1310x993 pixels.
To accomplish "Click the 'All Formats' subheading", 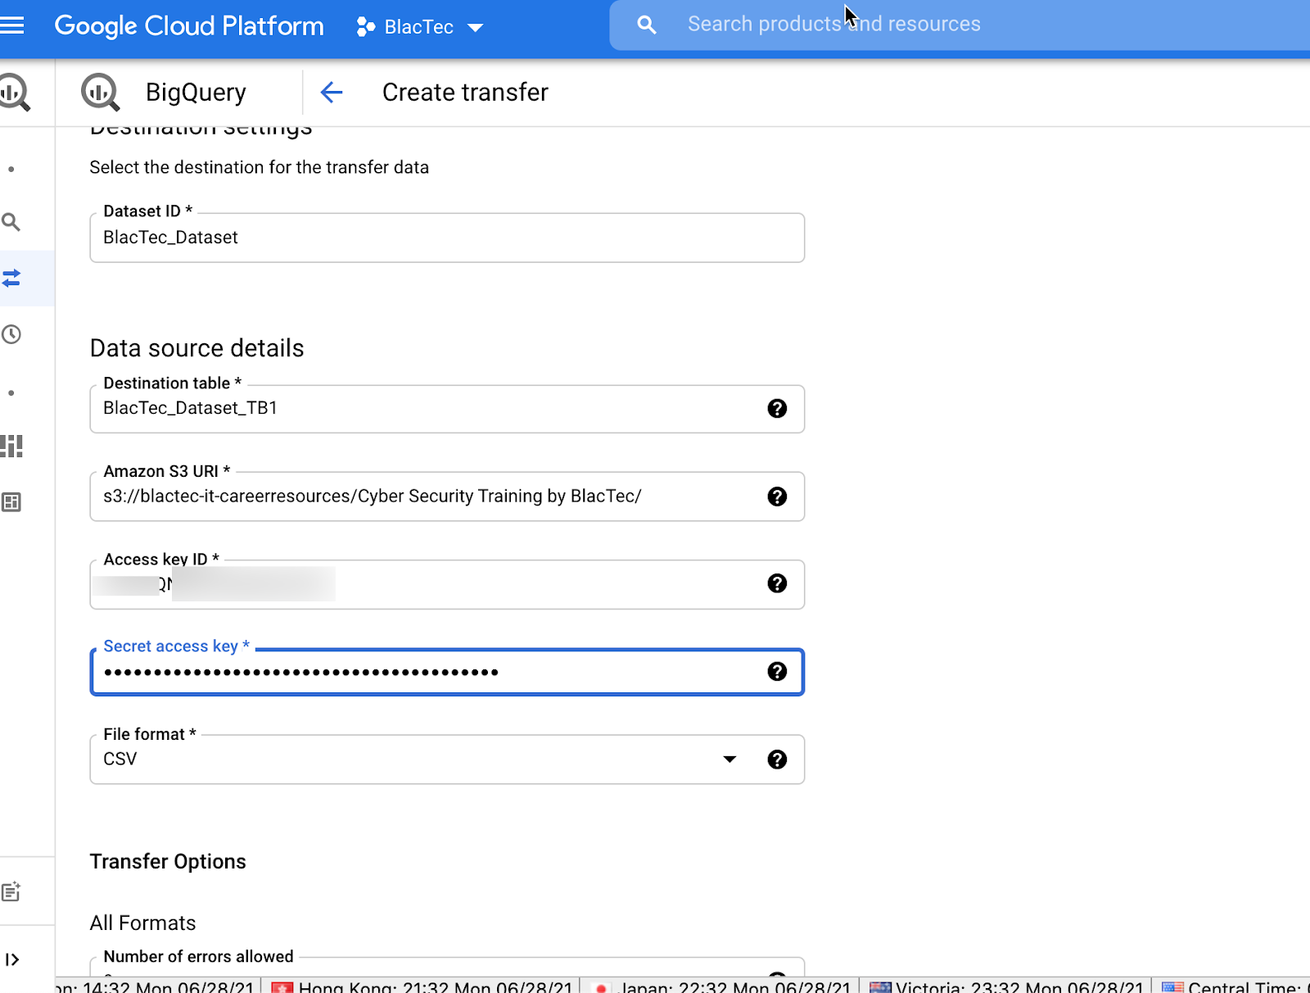I will pos(143,923).
